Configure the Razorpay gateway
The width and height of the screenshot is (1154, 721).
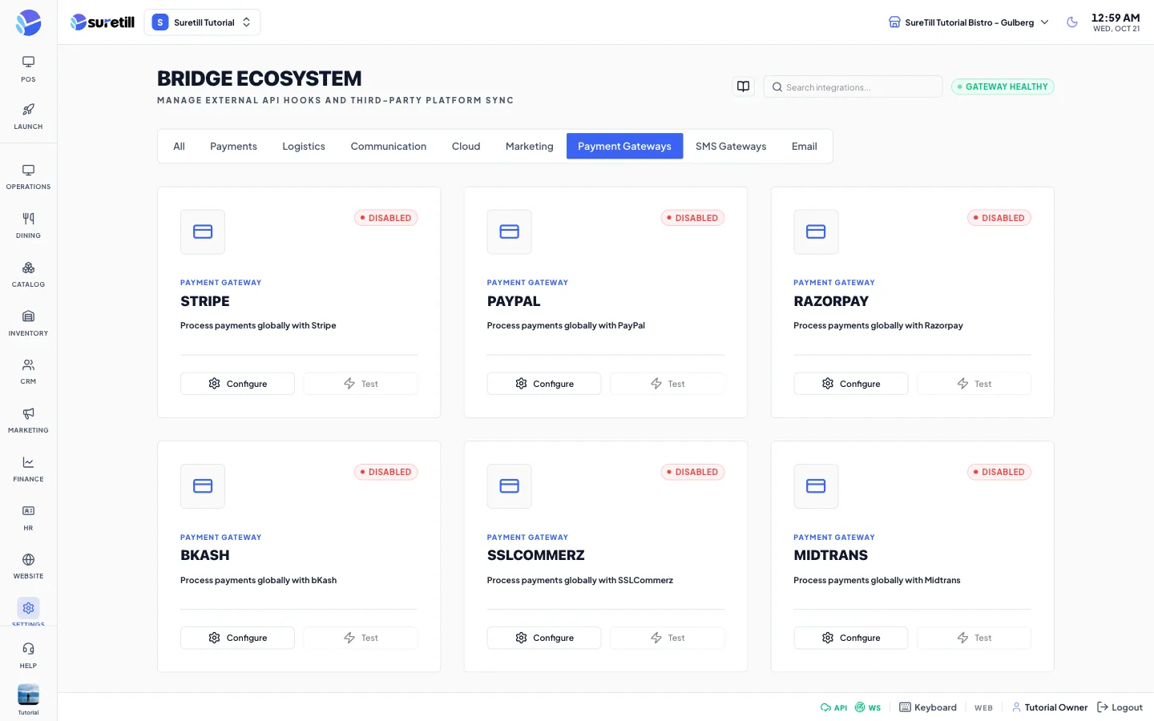(x=851, y=384)
